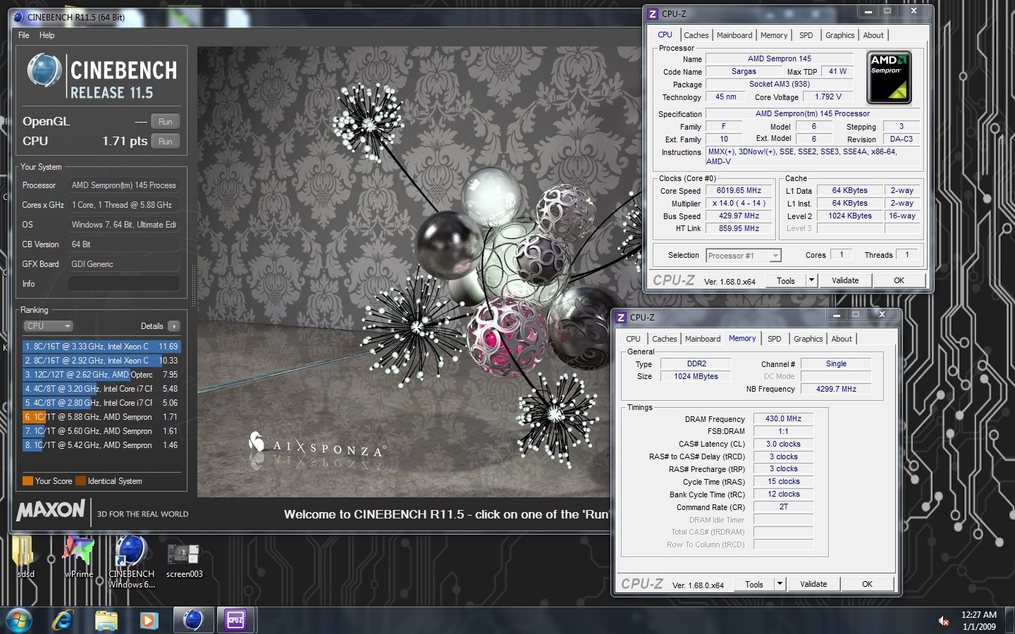The image size is (1015, 634).
Task: Switch to Caches tab in lower CPU-Z
Action: [x=664, y=339]
